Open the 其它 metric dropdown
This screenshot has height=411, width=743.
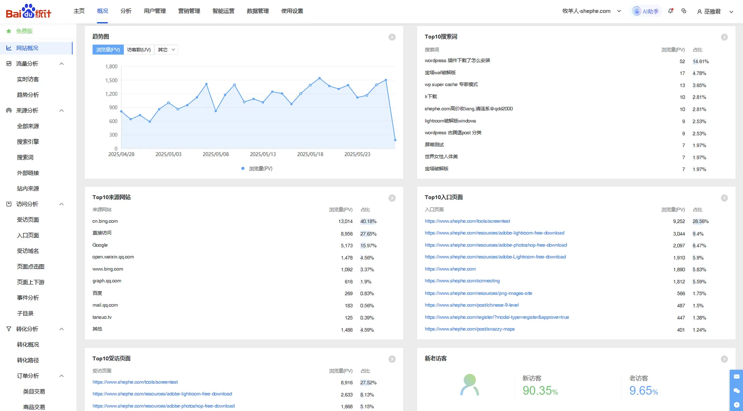[166, 50]
